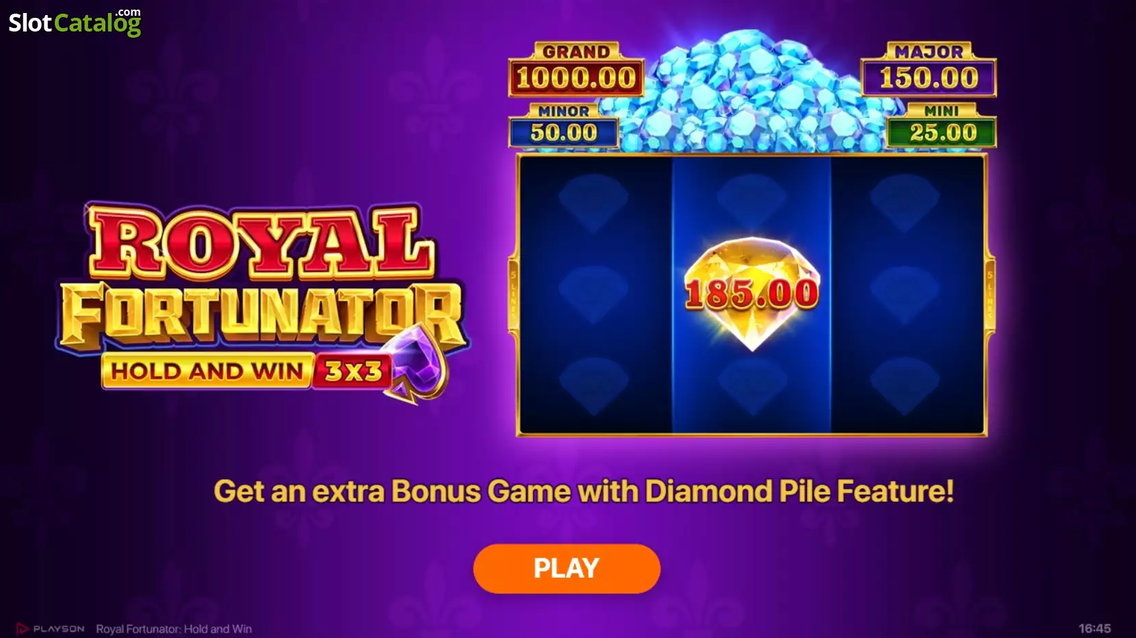This screenshot has height=638, width=1136.
Task: Click the orange PLAY button
Action: (x=567, y=568)
